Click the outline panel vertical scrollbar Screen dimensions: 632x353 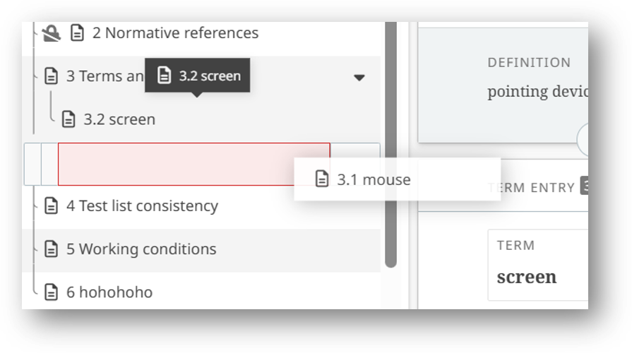390,141
